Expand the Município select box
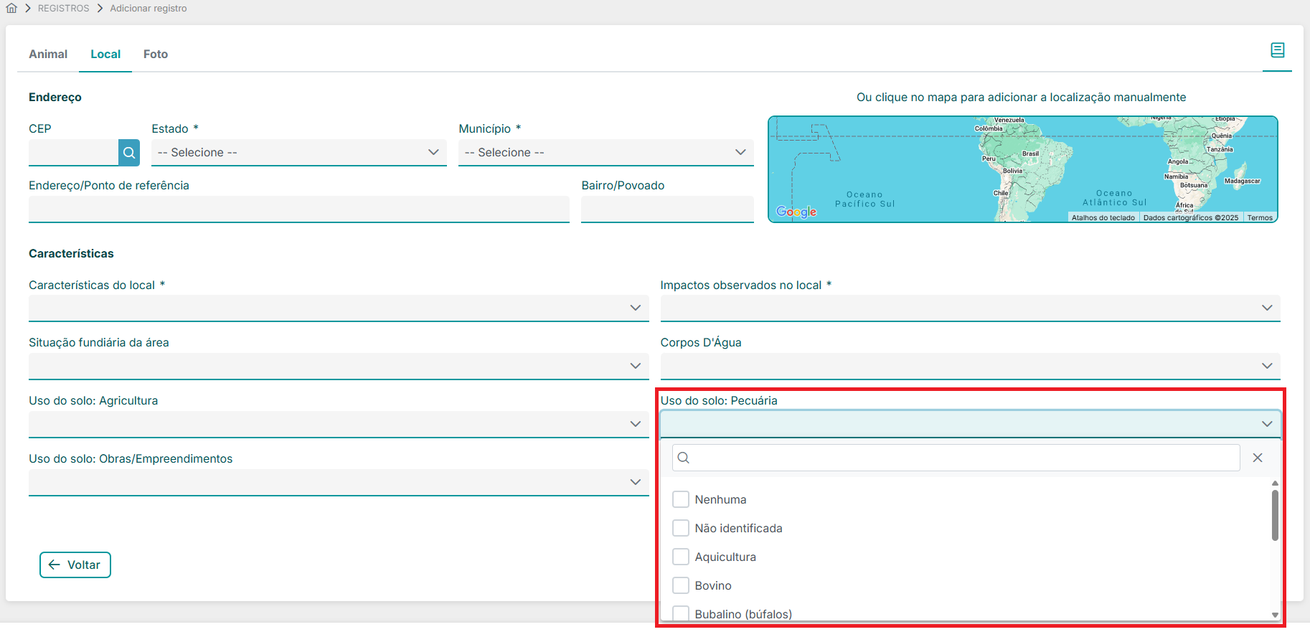Screen dimensions: 1310x637 point(605,153)
